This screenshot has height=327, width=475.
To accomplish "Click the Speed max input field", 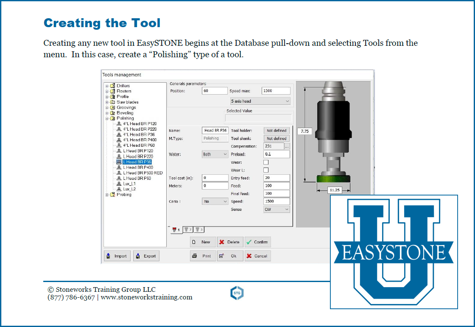I will (276, 91).
